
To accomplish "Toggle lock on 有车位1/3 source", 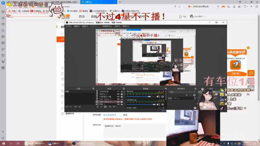I will click(122, 94).
